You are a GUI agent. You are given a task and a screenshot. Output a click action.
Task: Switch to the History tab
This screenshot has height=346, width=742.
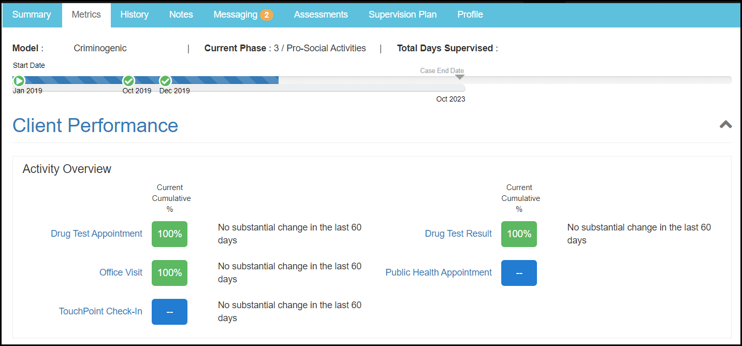[134, 15]
